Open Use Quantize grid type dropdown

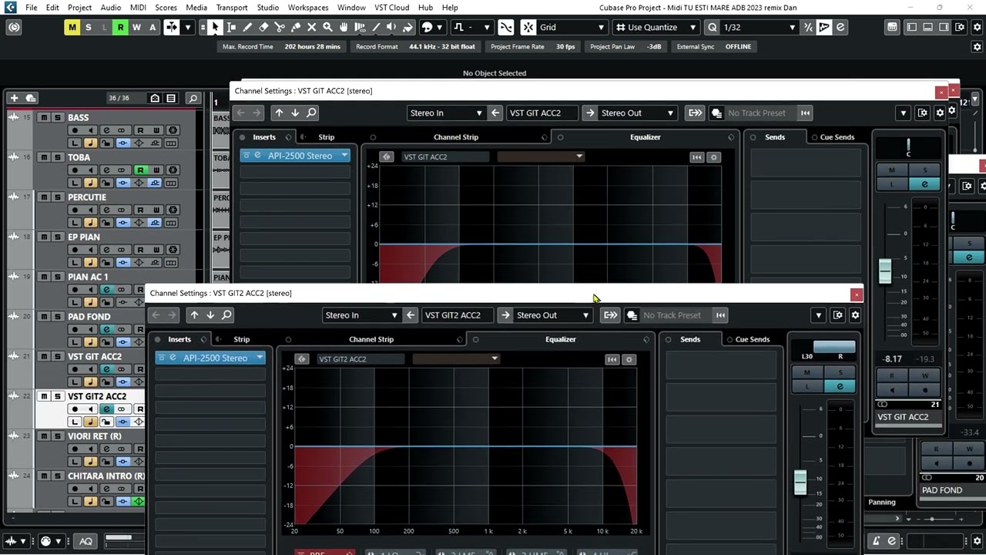[x=656, y=27]
